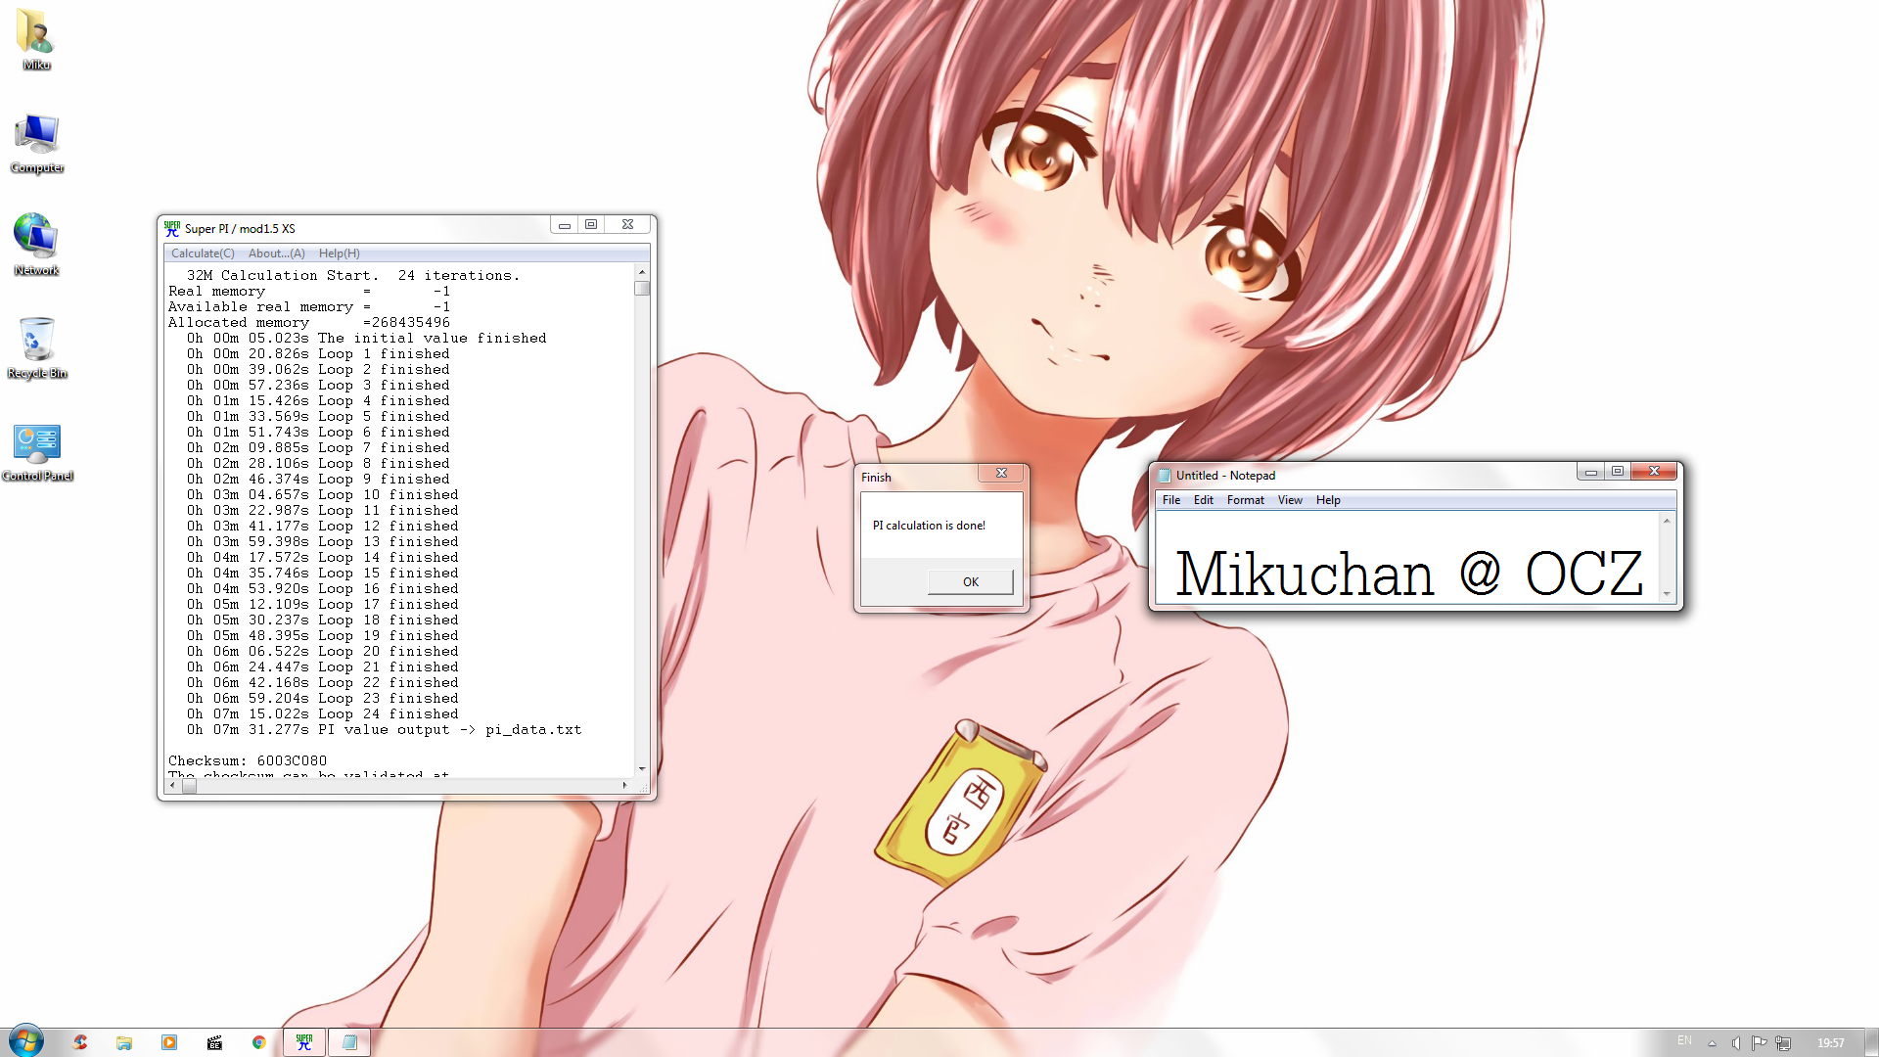Show hidden tray icons arrow
The width and height of the screenshot is (1879, 1057).
[x=1712, y=1043]
